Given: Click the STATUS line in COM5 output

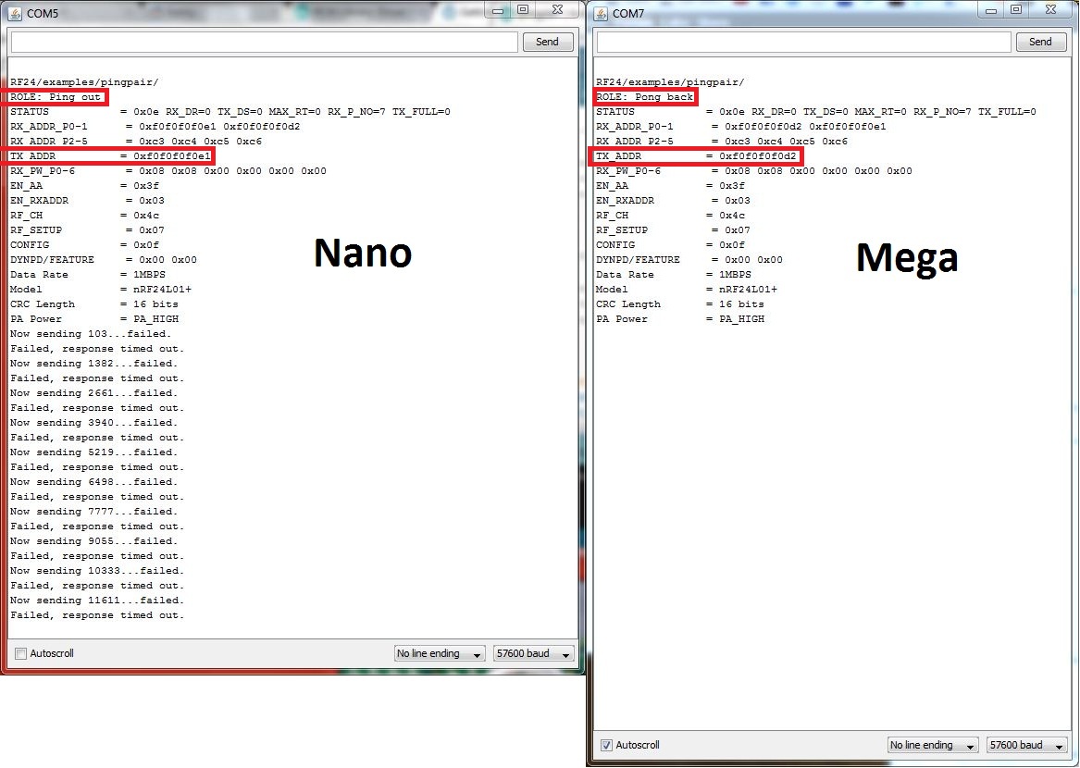Looking at the screenshot, I should (x=230, y=112).
